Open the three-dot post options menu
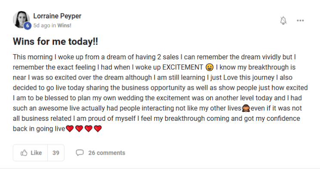 (300, 20)
